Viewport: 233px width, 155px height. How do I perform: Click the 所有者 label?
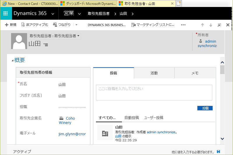tap(203, 35)
